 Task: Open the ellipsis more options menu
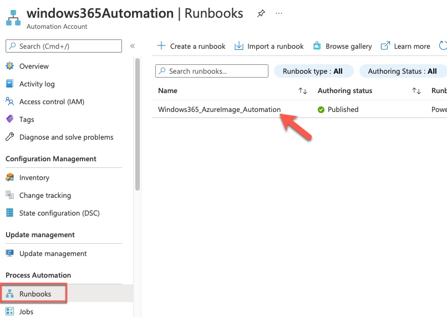pos(279,13)
